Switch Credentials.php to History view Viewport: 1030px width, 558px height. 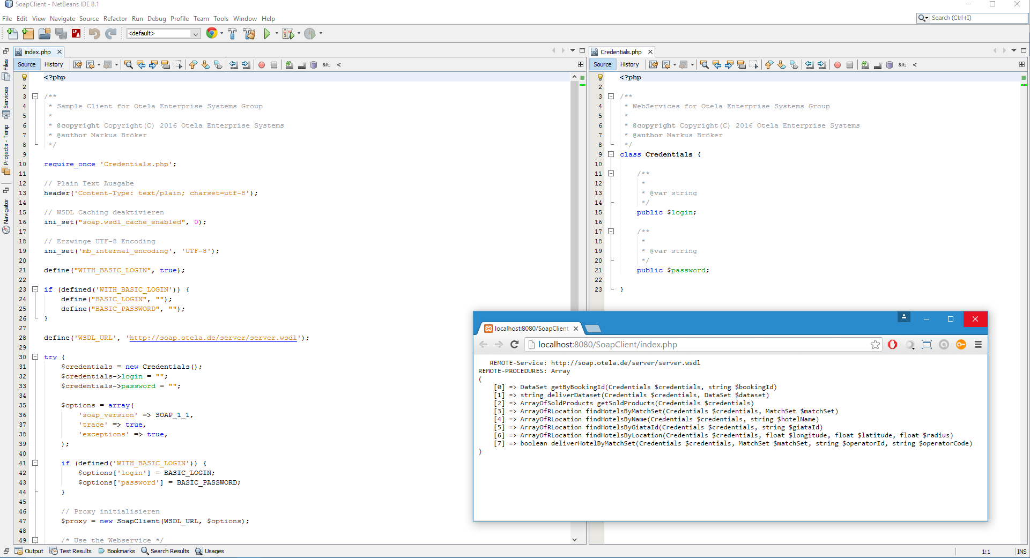(x=629, y=64)
